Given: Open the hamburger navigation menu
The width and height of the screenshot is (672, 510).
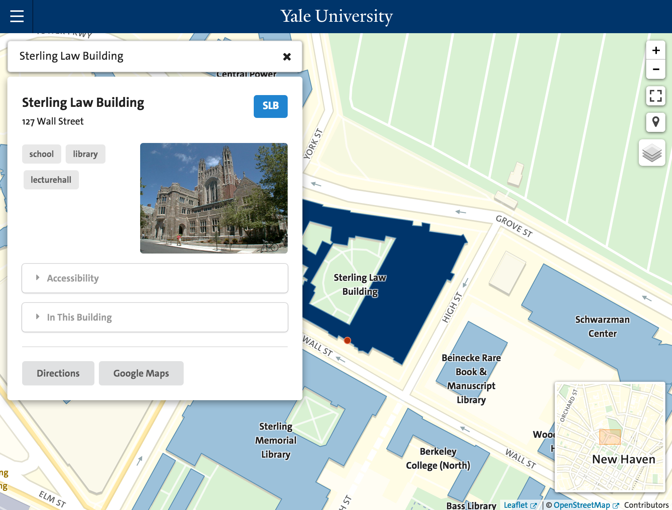Looking at the screenshot, I should [x=17, y=16].
